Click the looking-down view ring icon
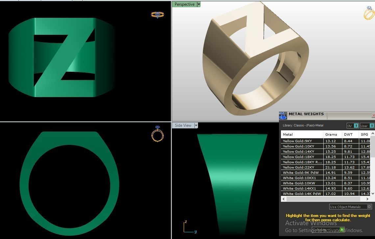Viewport: 375px width, 239px height. 157,15
